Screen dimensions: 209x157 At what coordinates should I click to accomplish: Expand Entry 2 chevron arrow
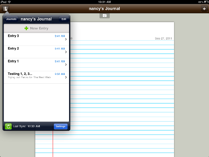point(66,52)
